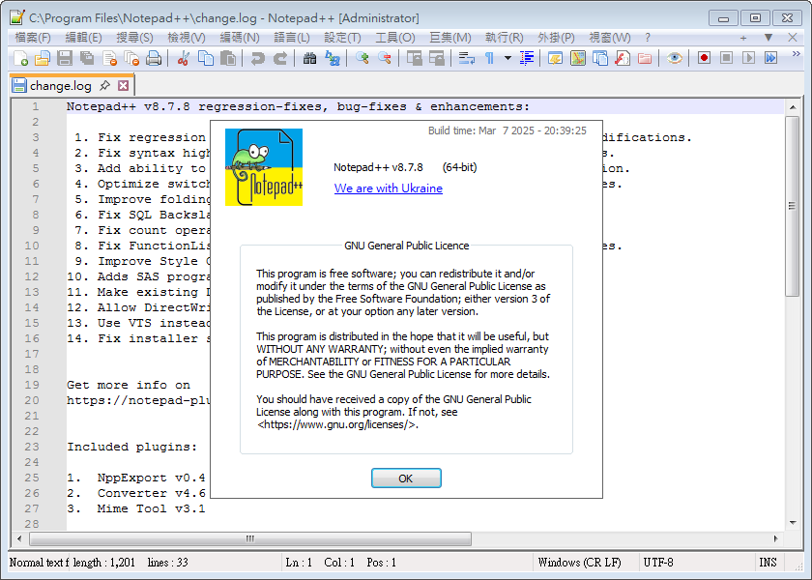Click the Cut scissors icon

coord(183,58)
